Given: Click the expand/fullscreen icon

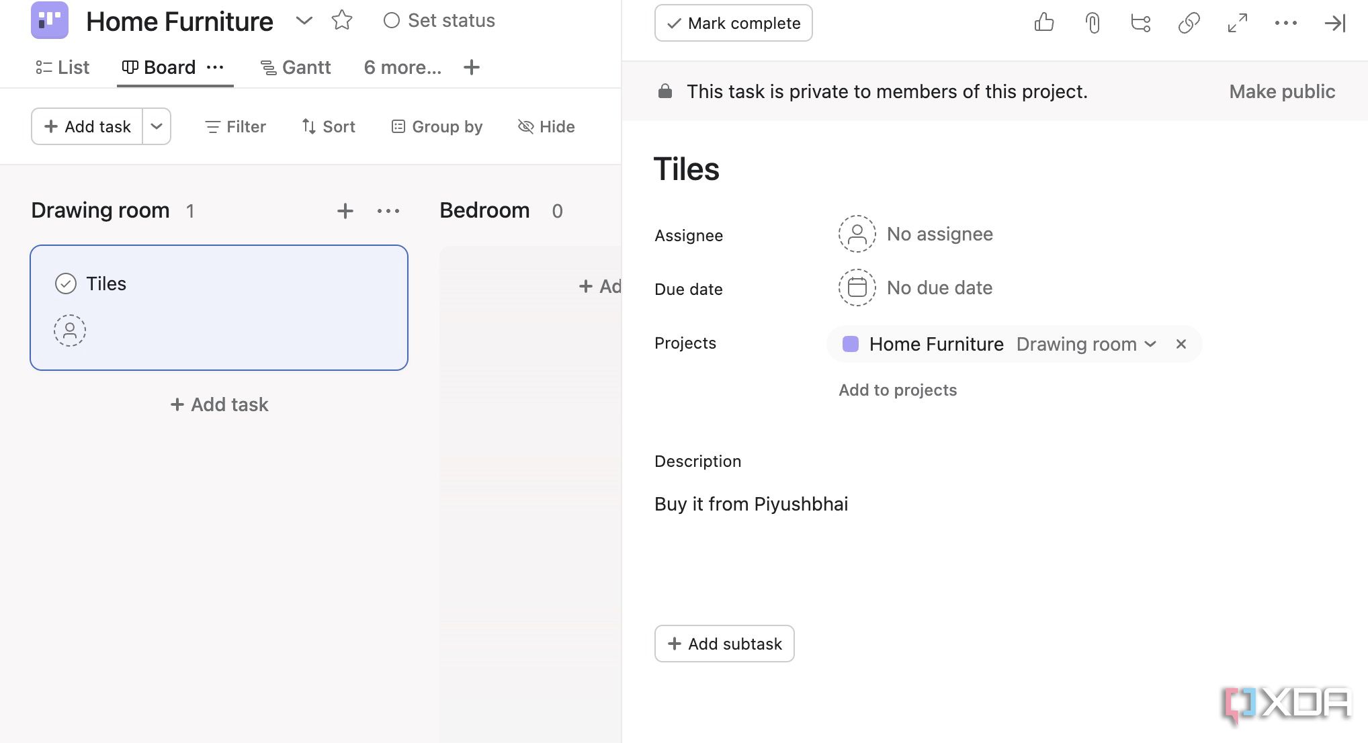Looking at the screenshot, I should coord(1236,23).
